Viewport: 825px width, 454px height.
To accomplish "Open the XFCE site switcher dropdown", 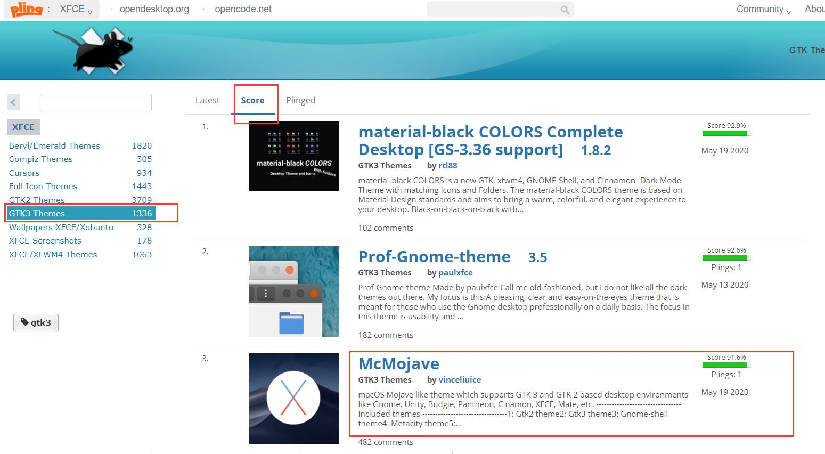I will point(73,9).
